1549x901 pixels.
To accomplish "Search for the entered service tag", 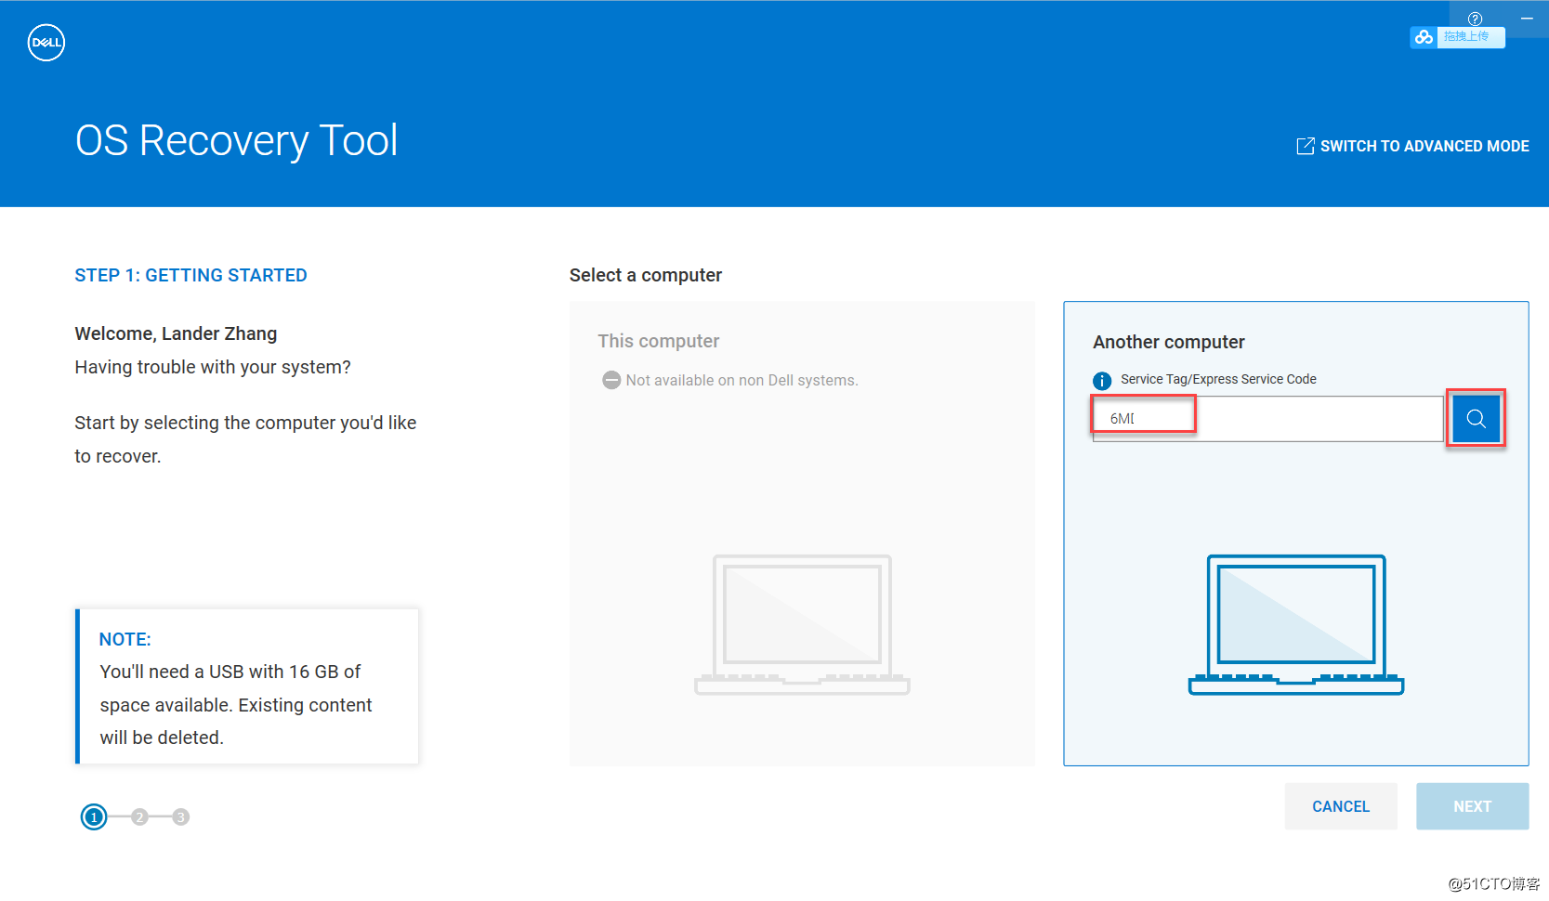I will (x=1476, y=419).
